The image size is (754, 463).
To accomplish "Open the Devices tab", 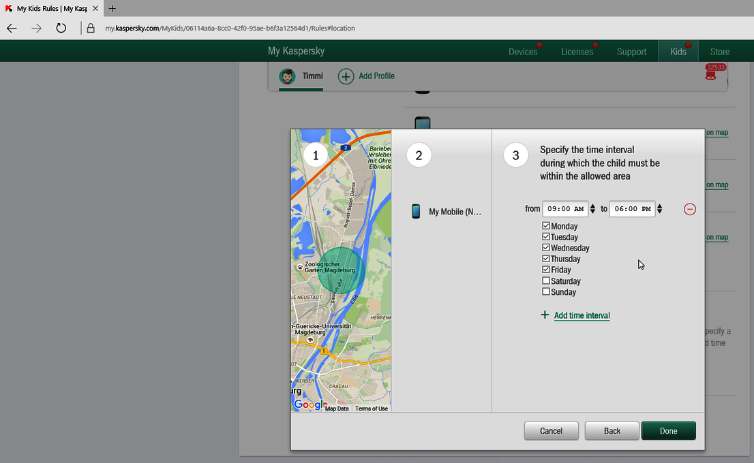I will point(523,52).
